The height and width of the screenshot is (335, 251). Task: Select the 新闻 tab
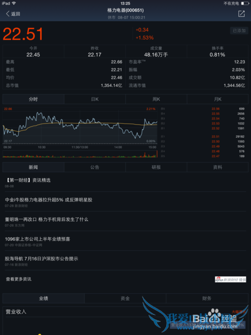coord(33,167)
